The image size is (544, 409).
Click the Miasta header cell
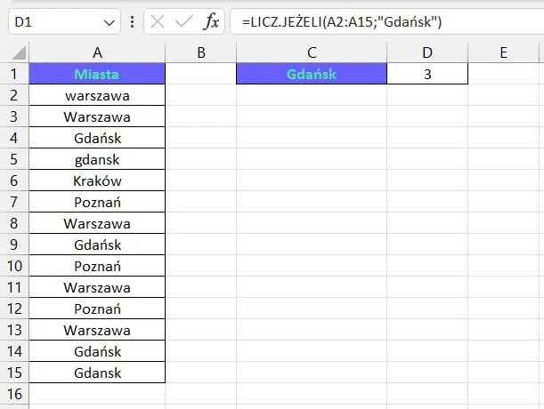pos(97,75)
